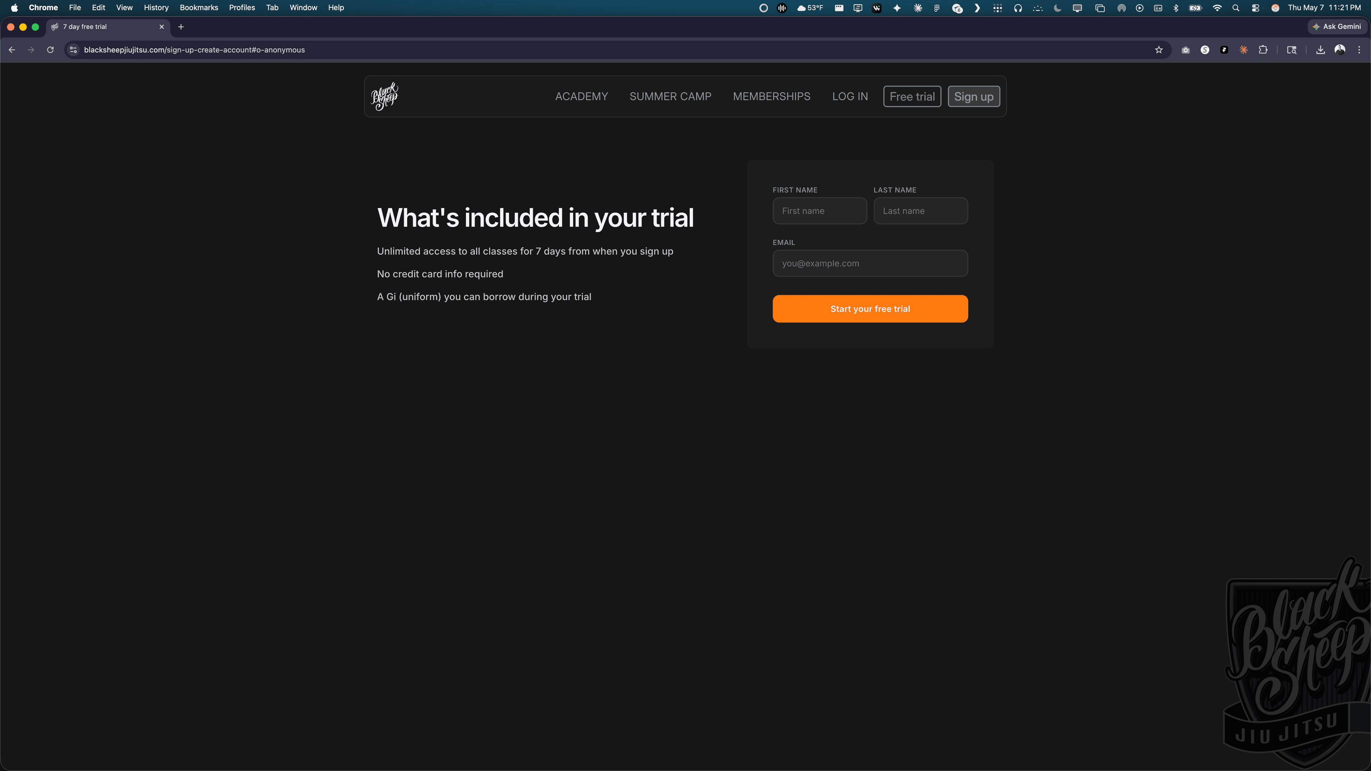Open the tab search icon in the toolbar

pyautogui.click(x=1292, y=50)
